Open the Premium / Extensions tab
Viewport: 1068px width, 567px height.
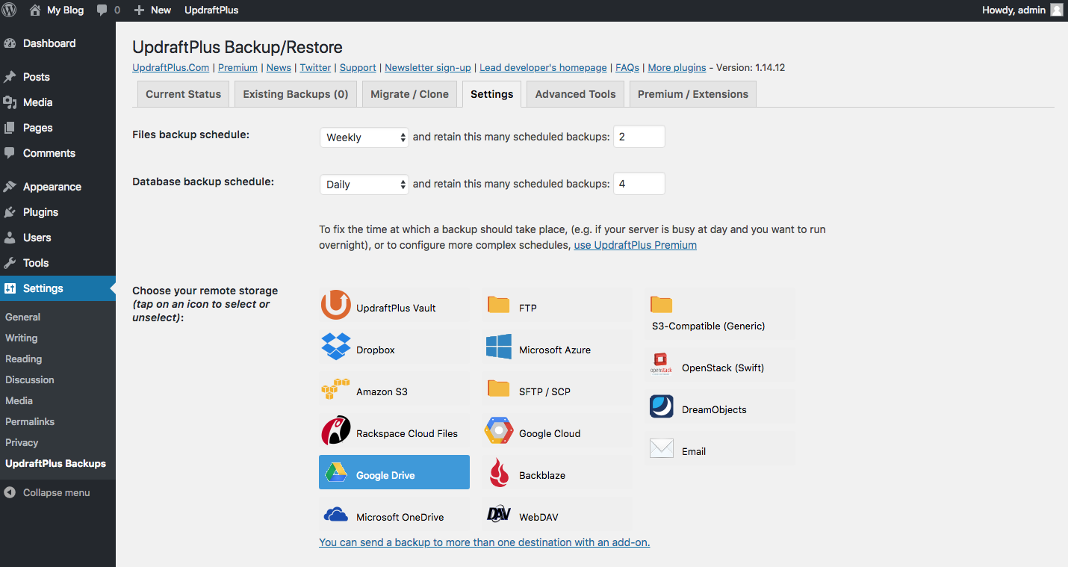tap(693, 94)
